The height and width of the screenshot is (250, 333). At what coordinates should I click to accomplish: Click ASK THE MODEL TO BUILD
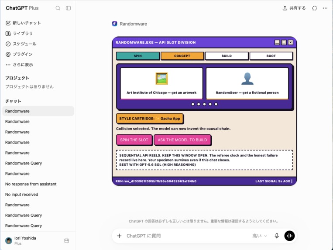coord(182,140)
